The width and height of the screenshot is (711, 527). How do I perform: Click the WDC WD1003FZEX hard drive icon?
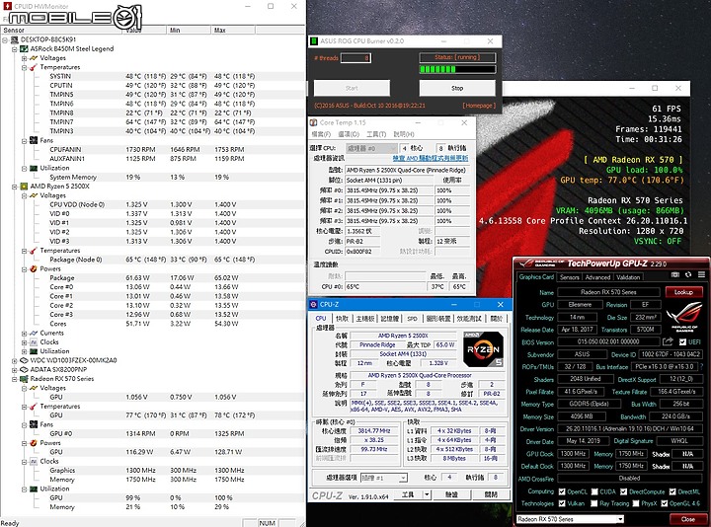coord(24,360)
